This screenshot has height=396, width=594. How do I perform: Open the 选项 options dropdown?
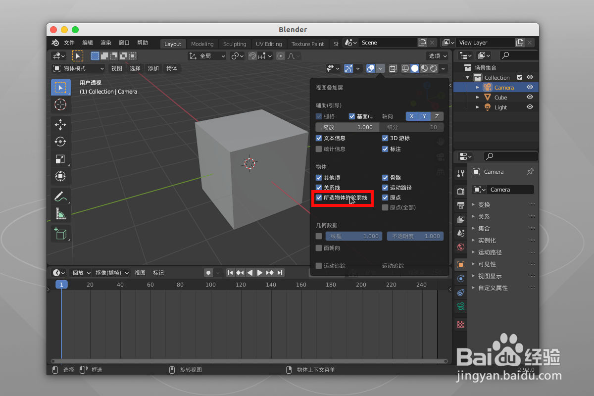click(437, 56)
